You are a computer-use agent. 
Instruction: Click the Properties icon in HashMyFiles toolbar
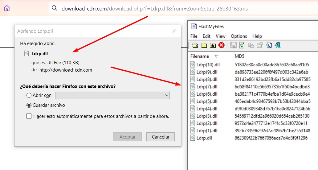259,45
